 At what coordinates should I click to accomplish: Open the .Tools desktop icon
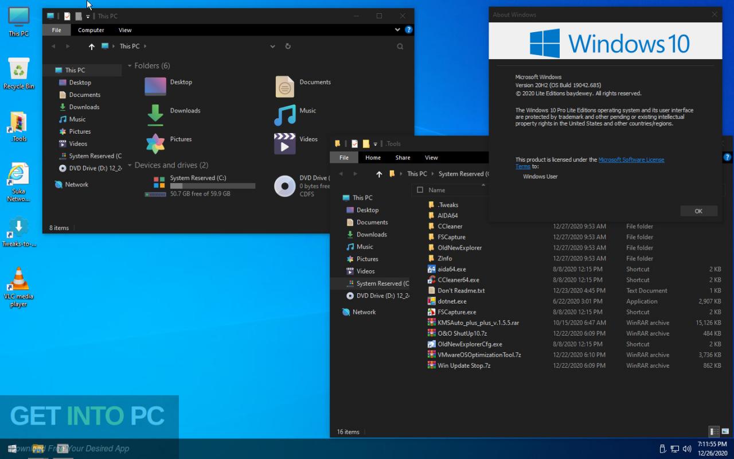coord(19,126)
